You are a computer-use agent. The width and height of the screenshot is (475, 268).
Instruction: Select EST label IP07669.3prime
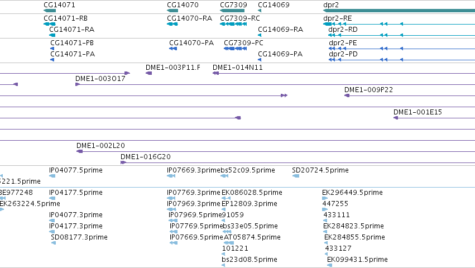coord(194,170)
